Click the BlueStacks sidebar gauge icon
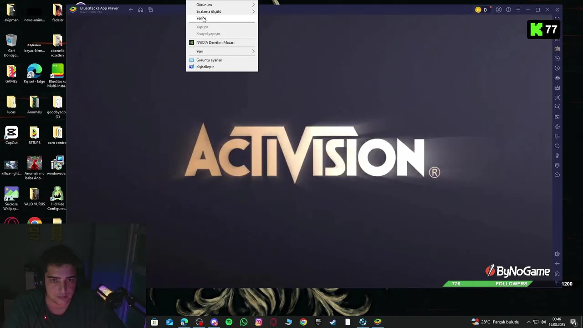This screenshot has width=583, height=328. (557, 175)
